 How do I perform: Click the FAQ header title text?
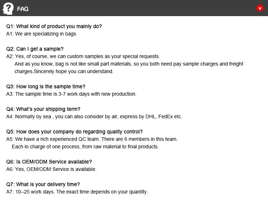pyautogui.click(x=23, y=9)
